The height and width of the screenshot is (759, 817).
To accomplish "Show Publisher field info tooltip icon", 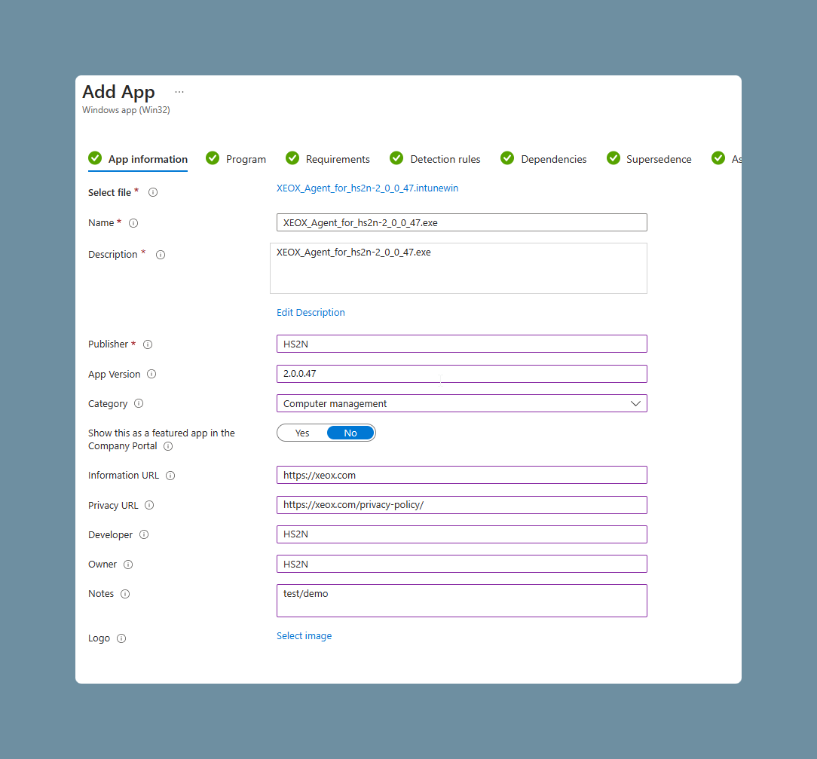I will pos(148,344).
